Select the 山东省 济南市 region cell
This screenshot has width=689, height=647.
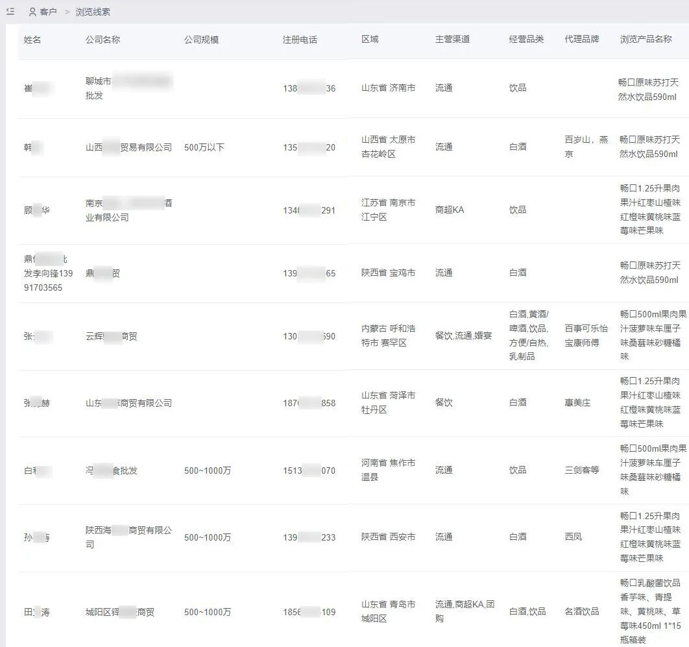tap(389, 88)
